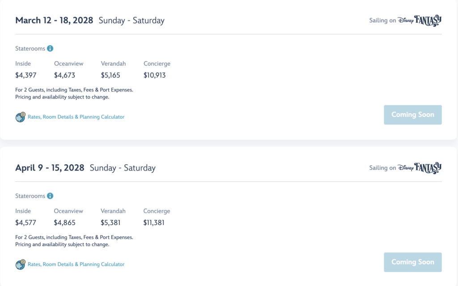Click Coming Soon button for March sailing

(413, 115)
